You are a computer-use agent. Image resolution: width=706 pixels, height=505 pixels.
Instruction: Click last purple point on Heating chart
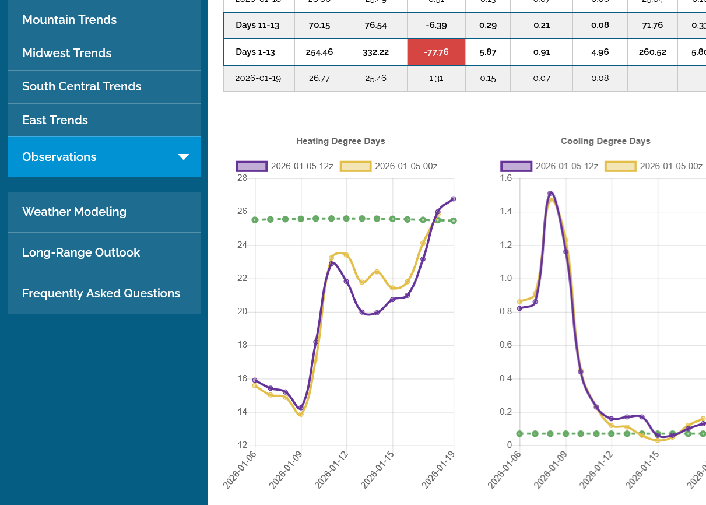click(x=453, y=199)
